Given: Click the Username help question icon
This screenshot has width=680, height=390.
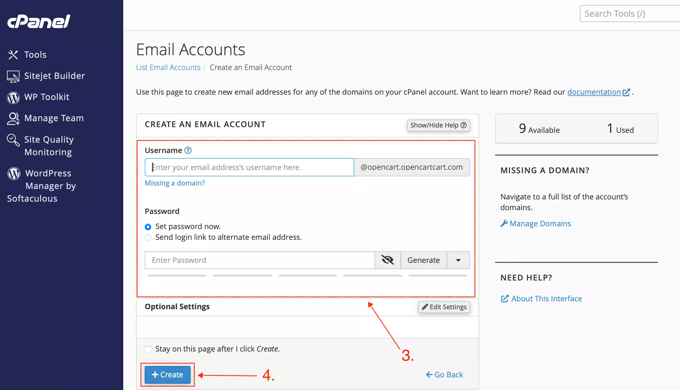Looking at the screenshot, I should tap(188, 150).
